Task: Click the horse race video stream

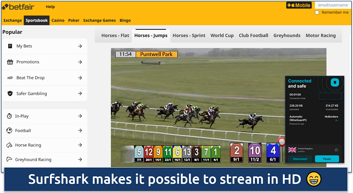Action: (x=219, y=107)
